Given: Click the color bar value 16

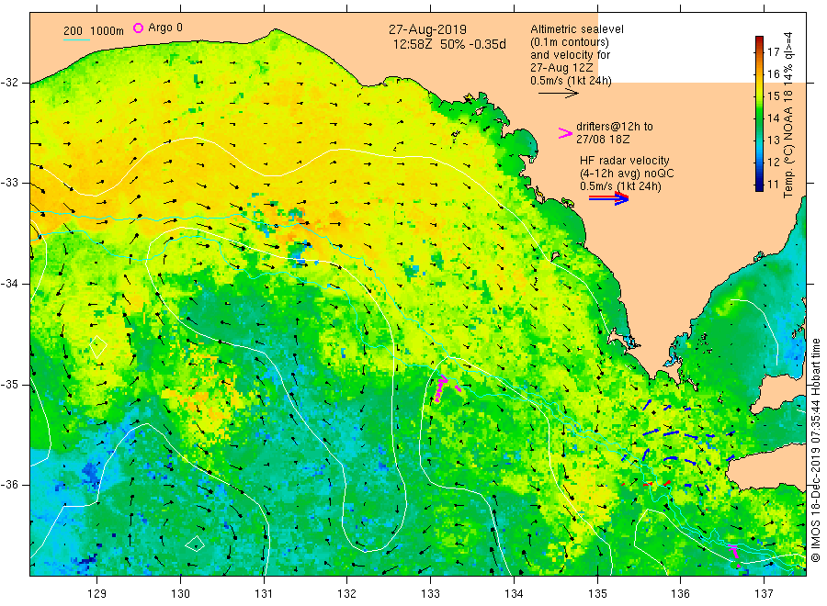Looking at the screenshot, I should point(773,73).
